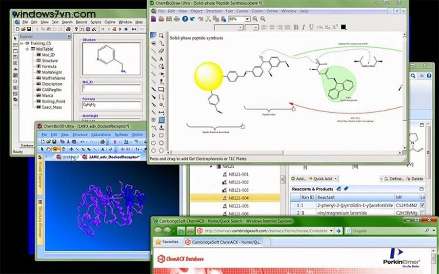
Task: Select the Eraser tool in ChemBioDraw palette
Action: 161,51
